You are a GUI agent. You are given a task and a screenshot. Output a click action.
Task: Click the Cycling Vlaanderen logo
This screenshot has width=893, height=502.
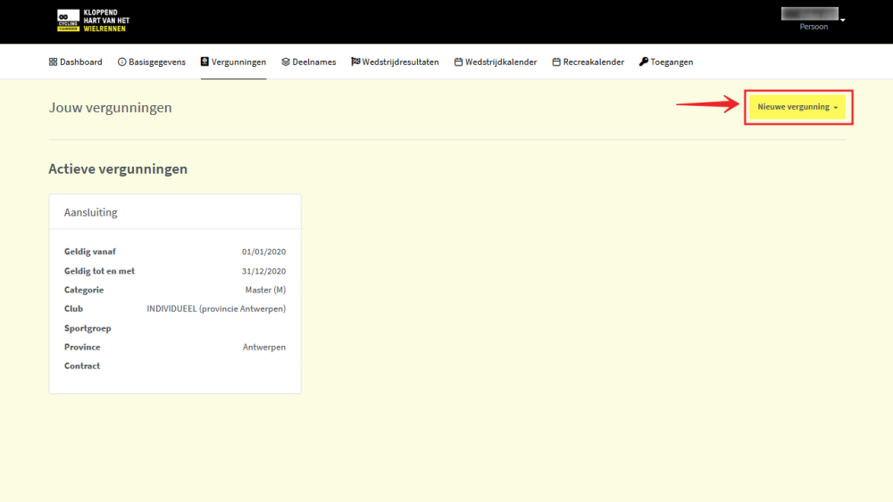[69, 21]
